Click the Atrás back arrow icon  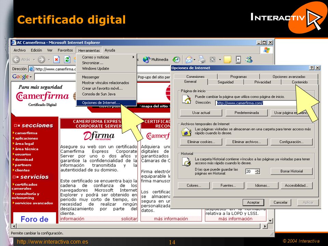(16, 59)
